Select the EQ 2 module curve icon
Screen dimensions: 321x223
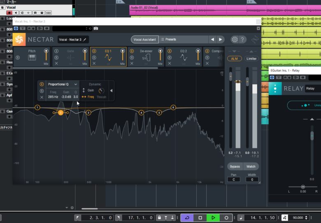(184, 57)
